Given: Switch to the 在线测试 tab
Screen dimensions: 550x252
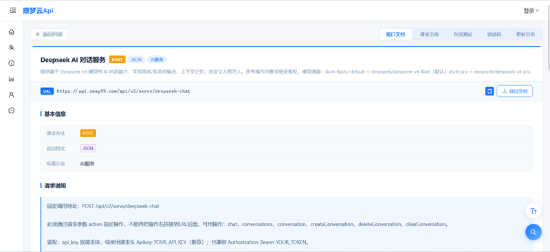Looking at the screenshot, I should 463,34.
